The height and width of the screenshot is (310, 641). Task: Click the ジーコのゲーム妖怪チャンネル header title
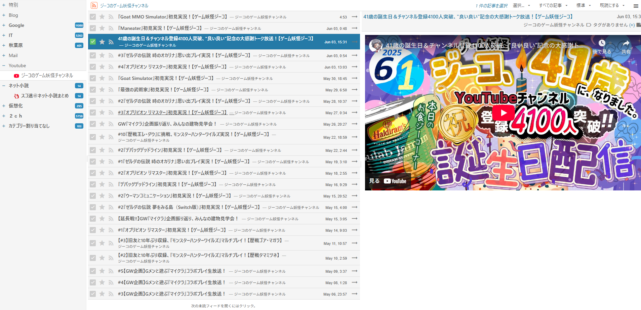pyautogui.click(x=124, y=6)
